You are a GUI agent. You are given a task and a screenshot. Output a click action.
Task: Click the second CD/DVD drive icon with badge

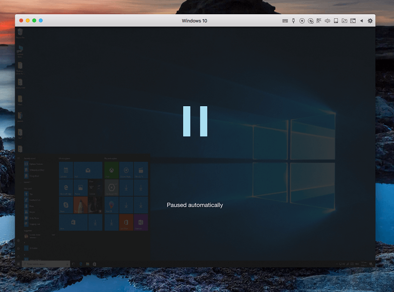click(x=311, y=21)
